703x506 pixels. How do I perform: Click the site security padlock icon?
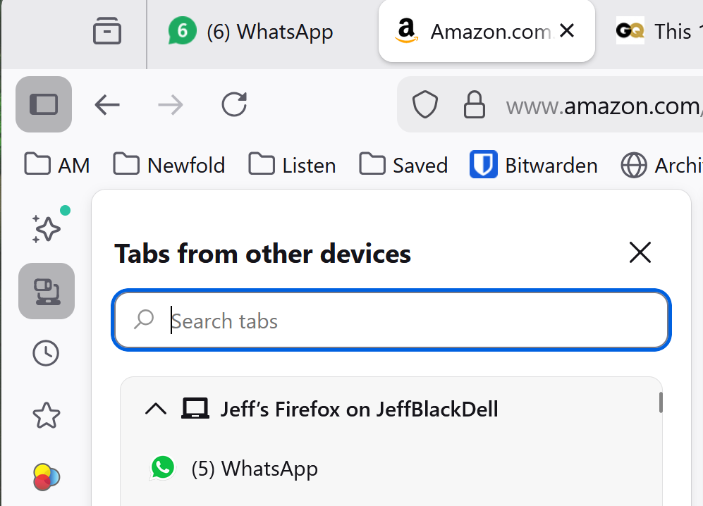point(474,105)
